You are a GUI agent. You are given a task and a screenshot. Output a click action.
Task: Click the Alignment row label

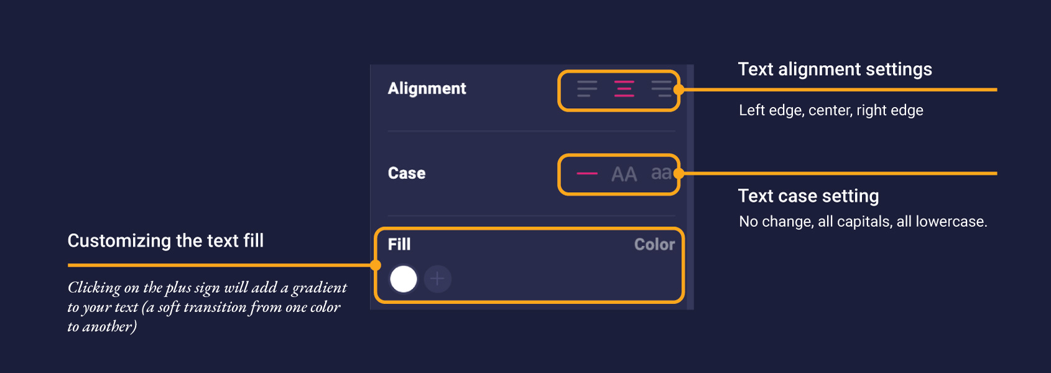tap(427, 88)
